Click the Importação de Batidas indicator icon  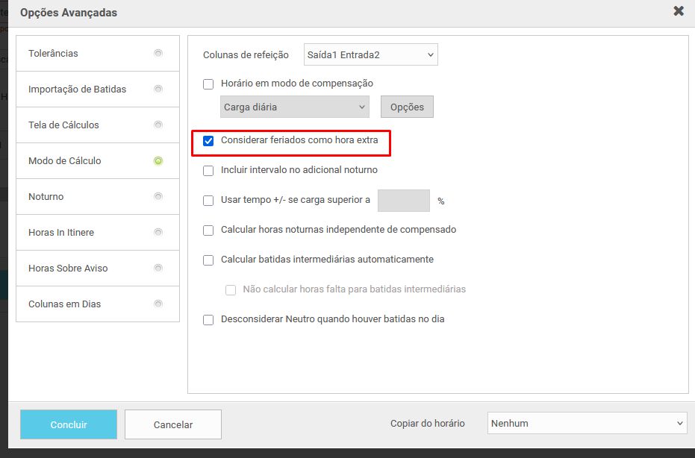[158, 89]
